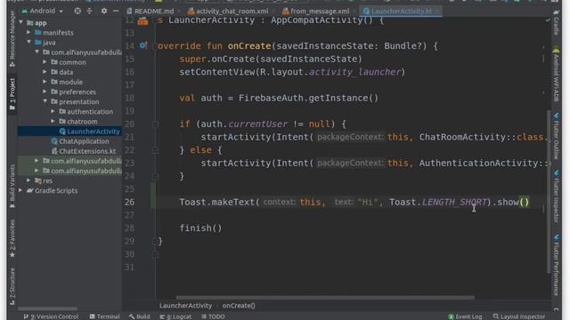This screenshot has height=320, width=570.
Task: Click the collapse all icon in project panel
Action: (89, 11)
